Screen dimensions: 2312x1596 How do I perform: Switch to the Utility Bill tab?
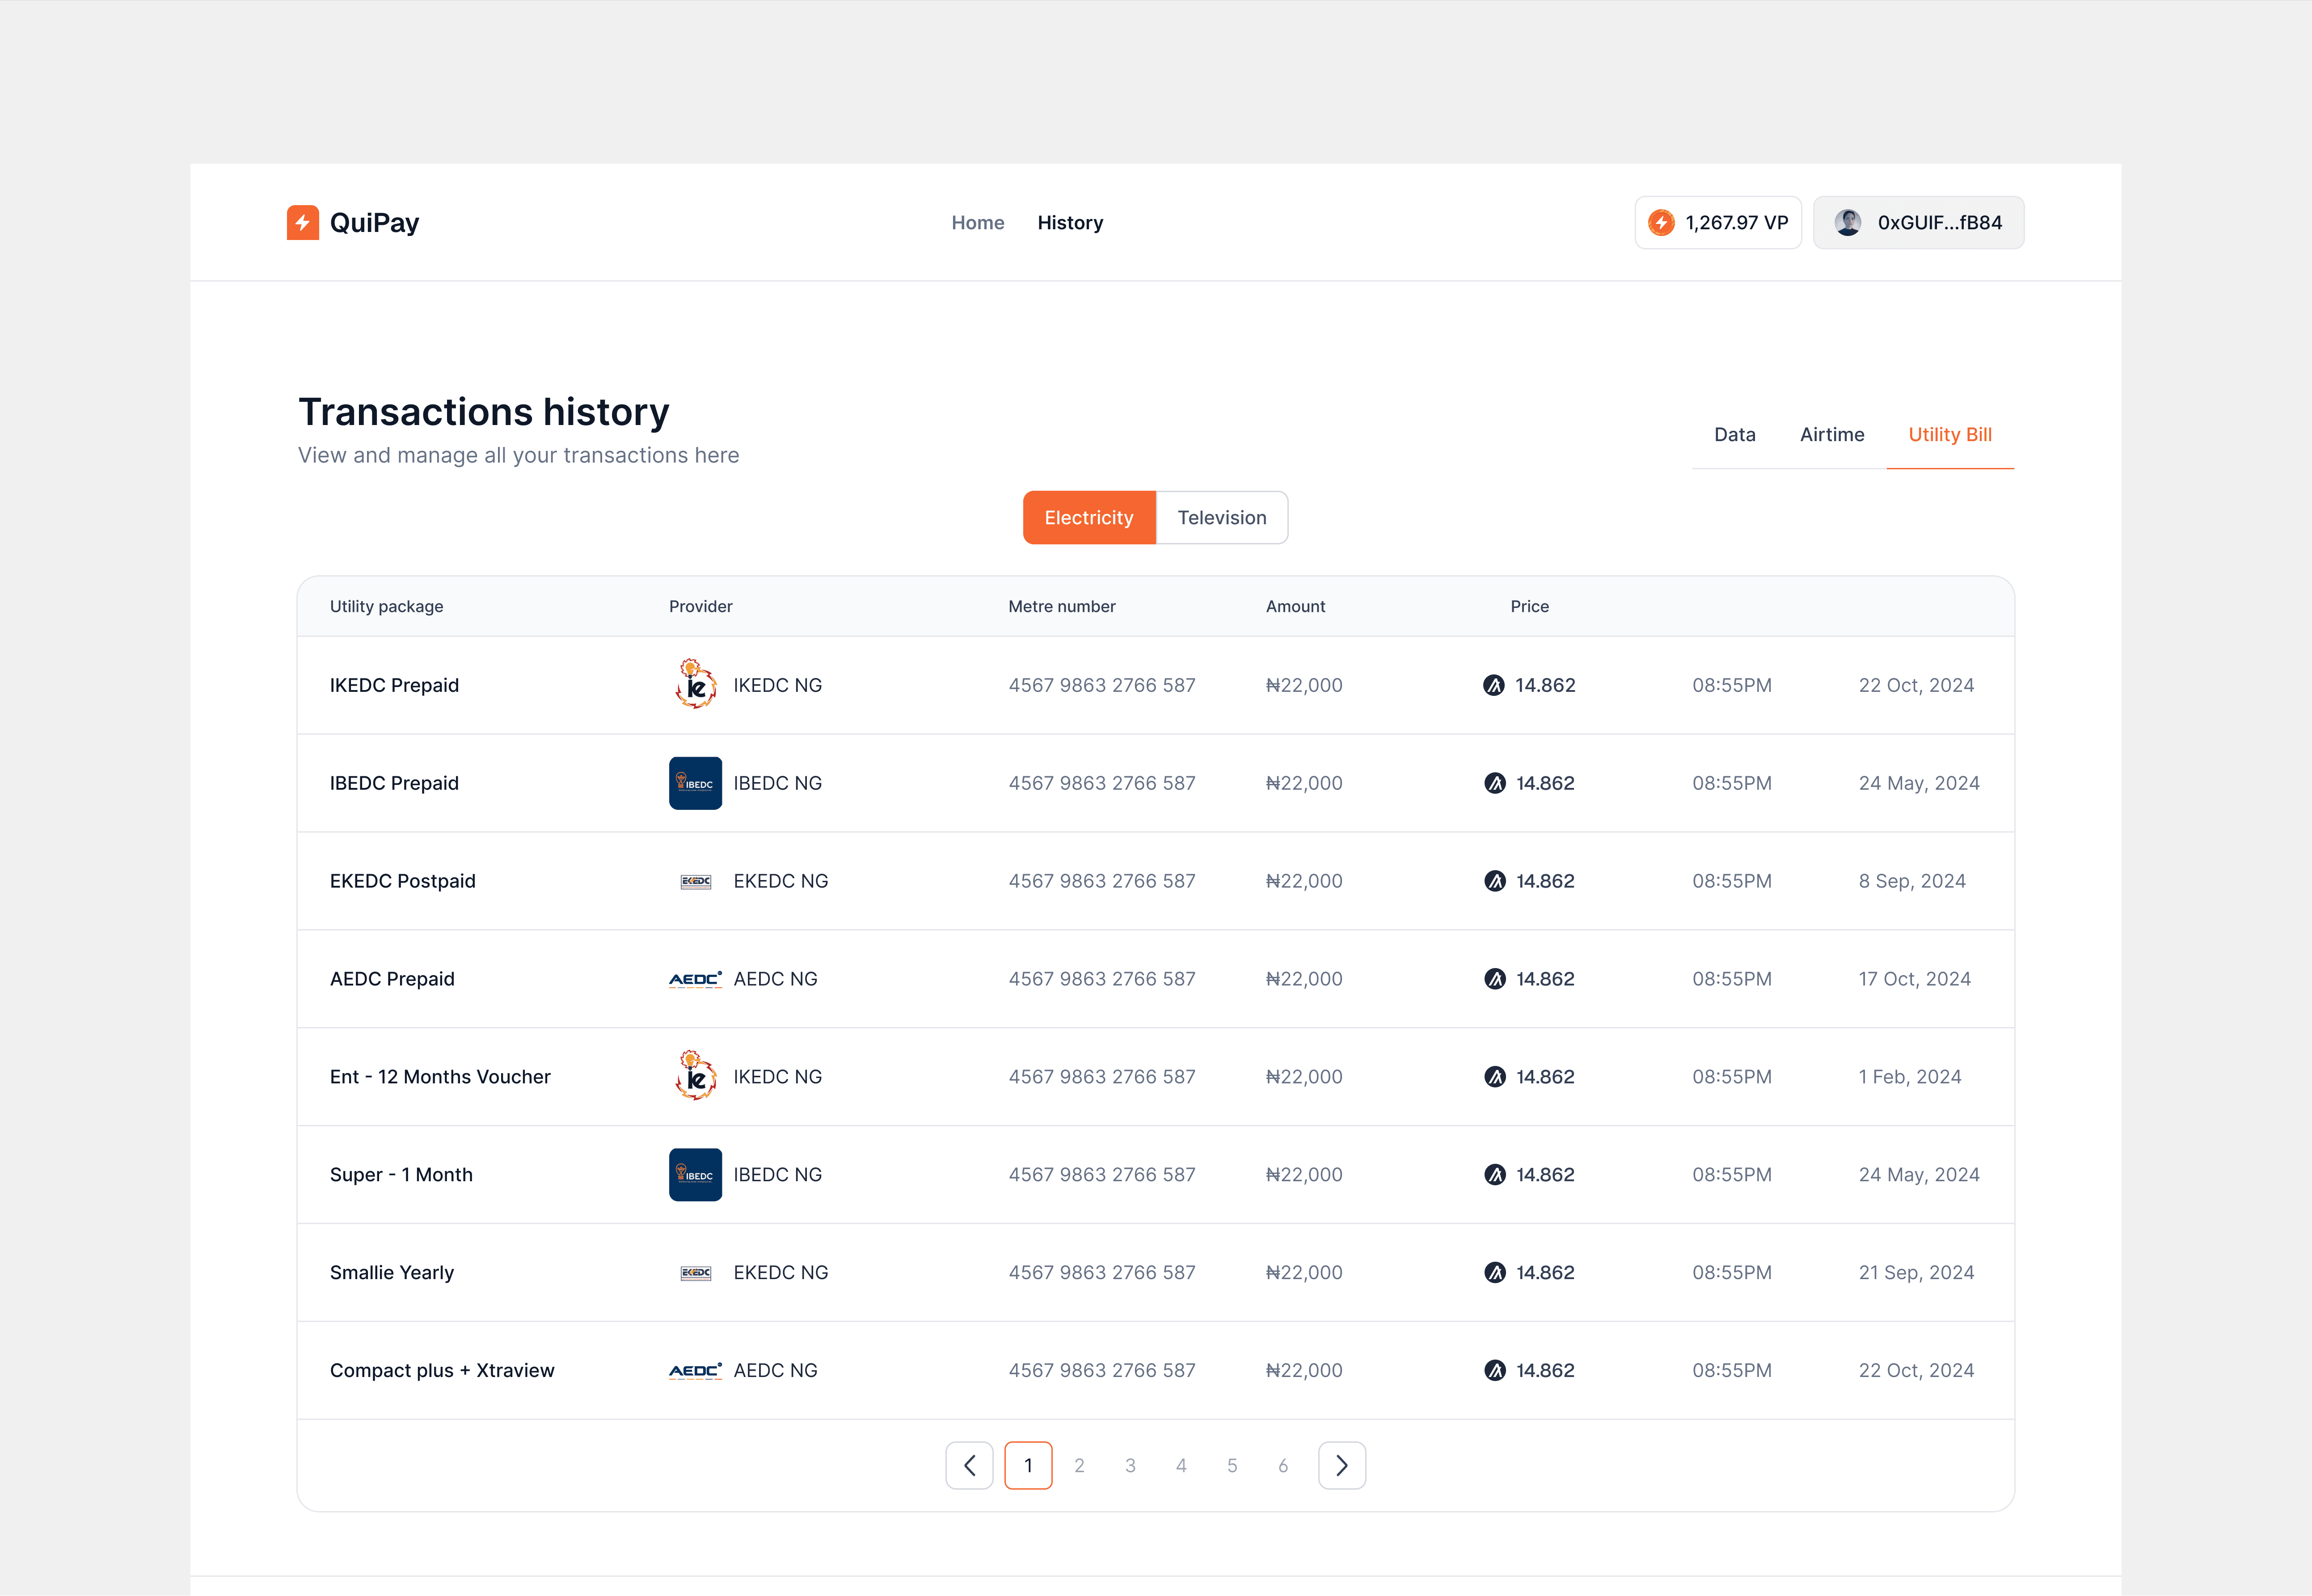1950,434
